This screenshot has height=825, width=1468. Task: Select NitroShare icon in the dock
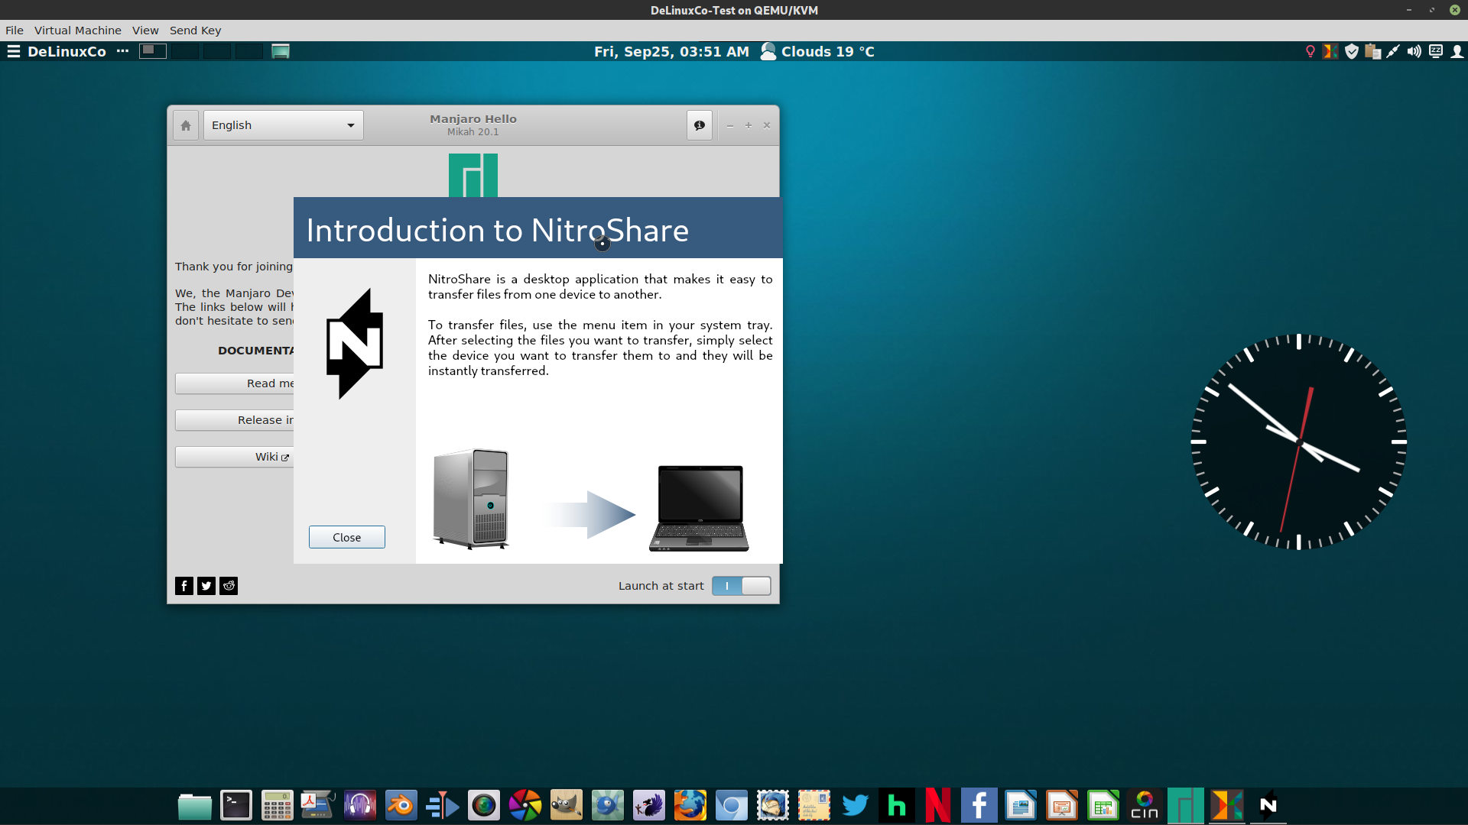coord(1268,805)
